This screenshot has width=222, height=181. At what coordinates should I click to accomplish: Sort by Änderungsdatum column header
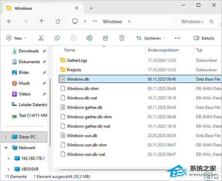(163, 50)
